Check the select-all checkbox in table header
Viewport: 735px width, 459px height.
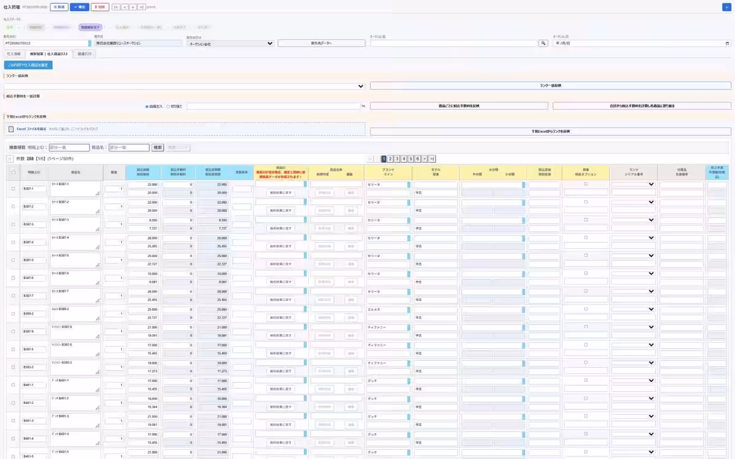[x=13, y=172]
